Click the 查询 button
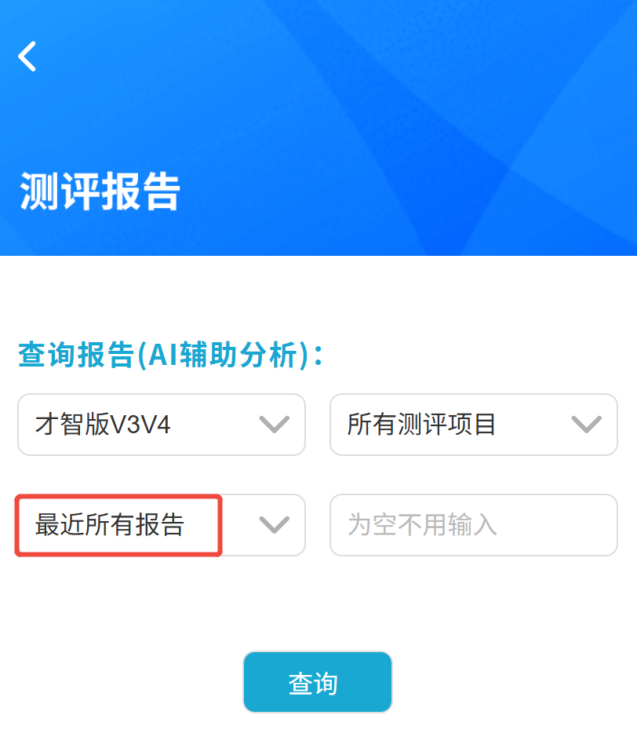The image size is (637, 755). 318,682
